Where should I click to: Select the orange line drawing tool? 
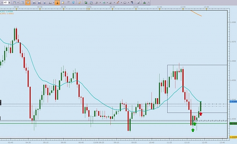point(118,3)
